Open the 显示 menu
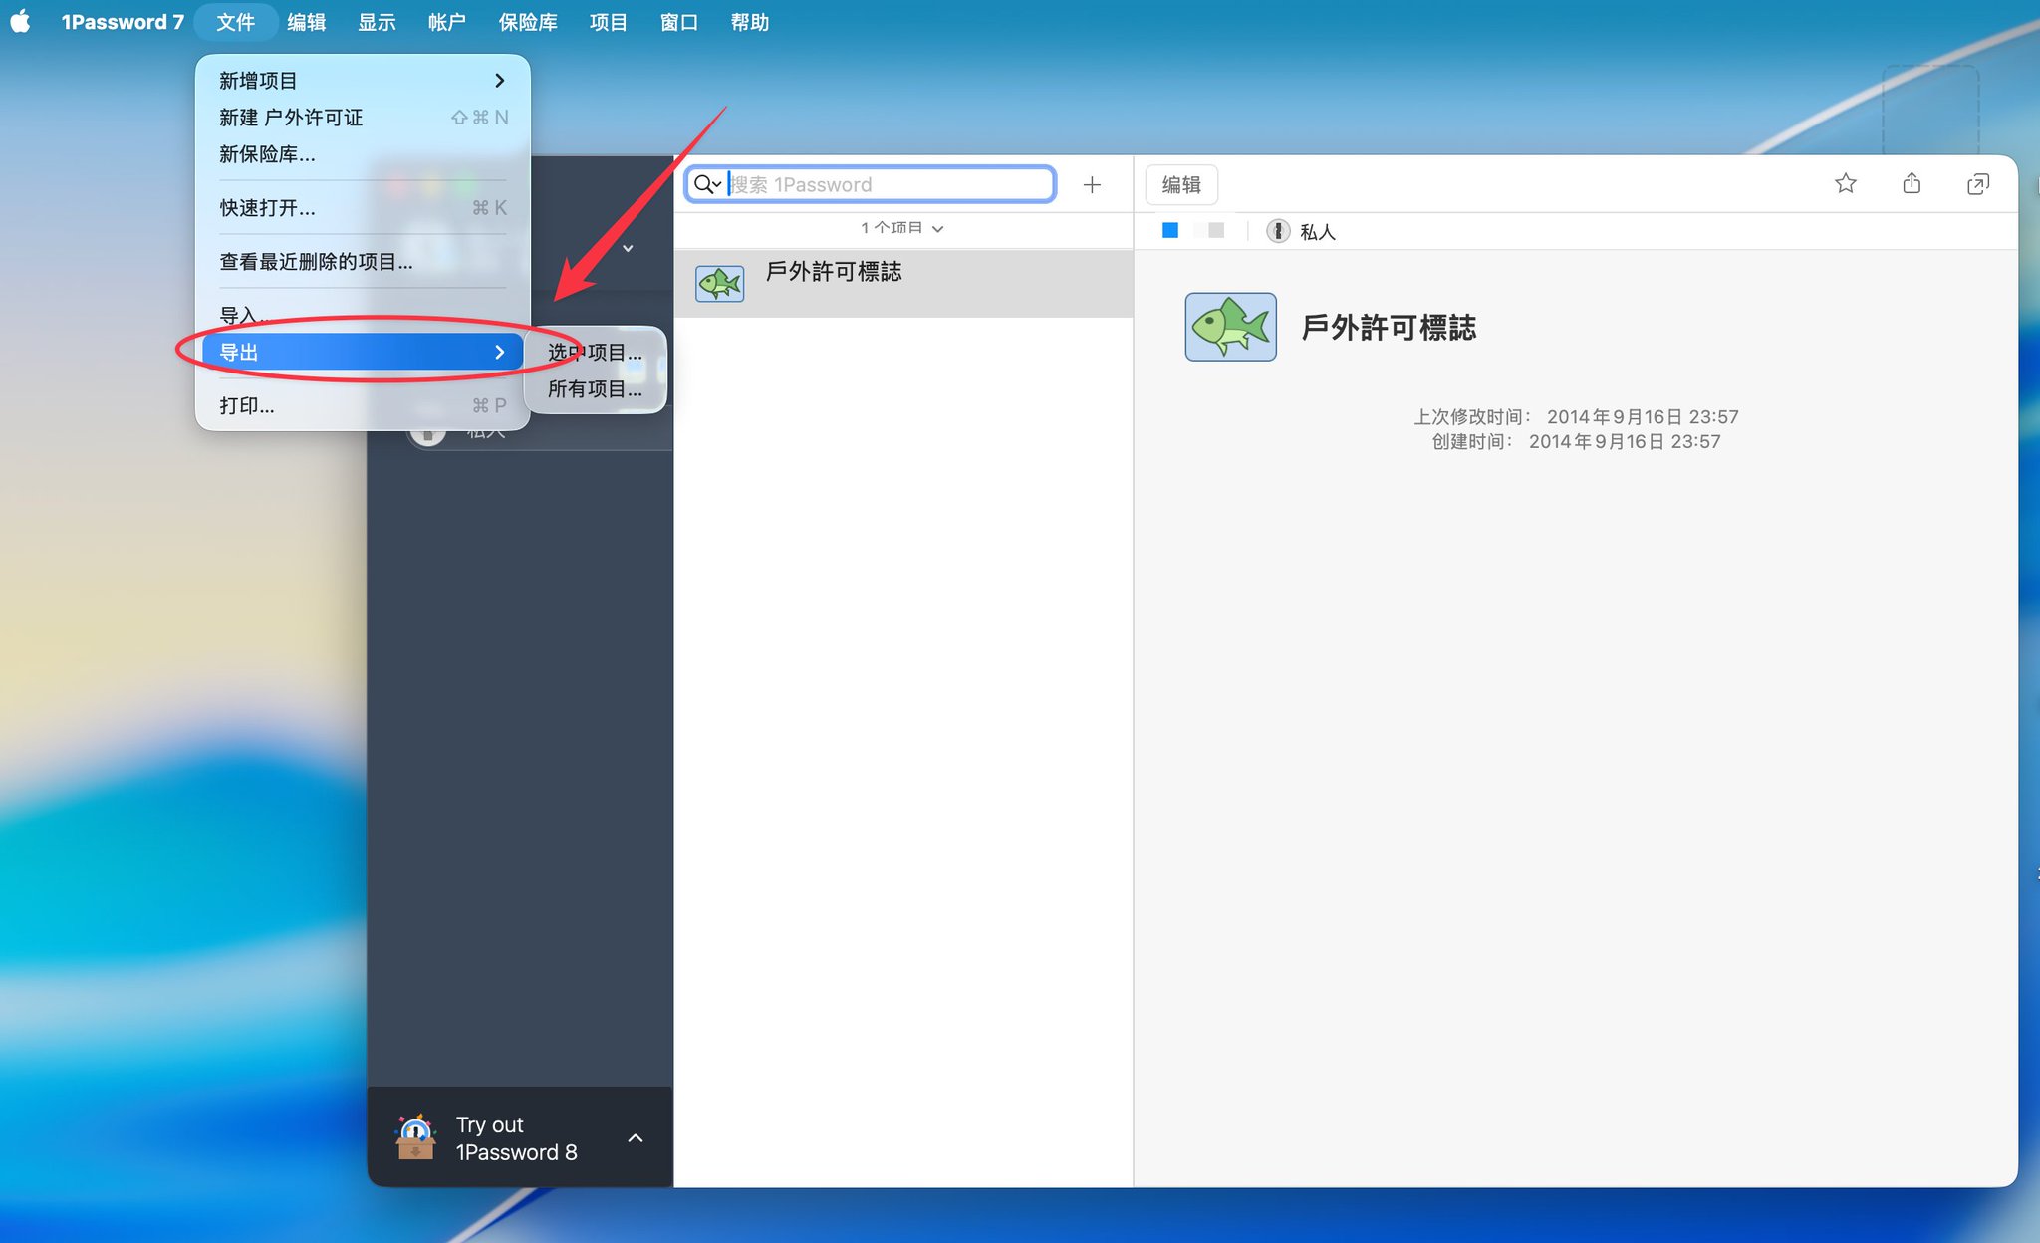2040x1243 pixels. pyautogui.click(x=378, y=22)
